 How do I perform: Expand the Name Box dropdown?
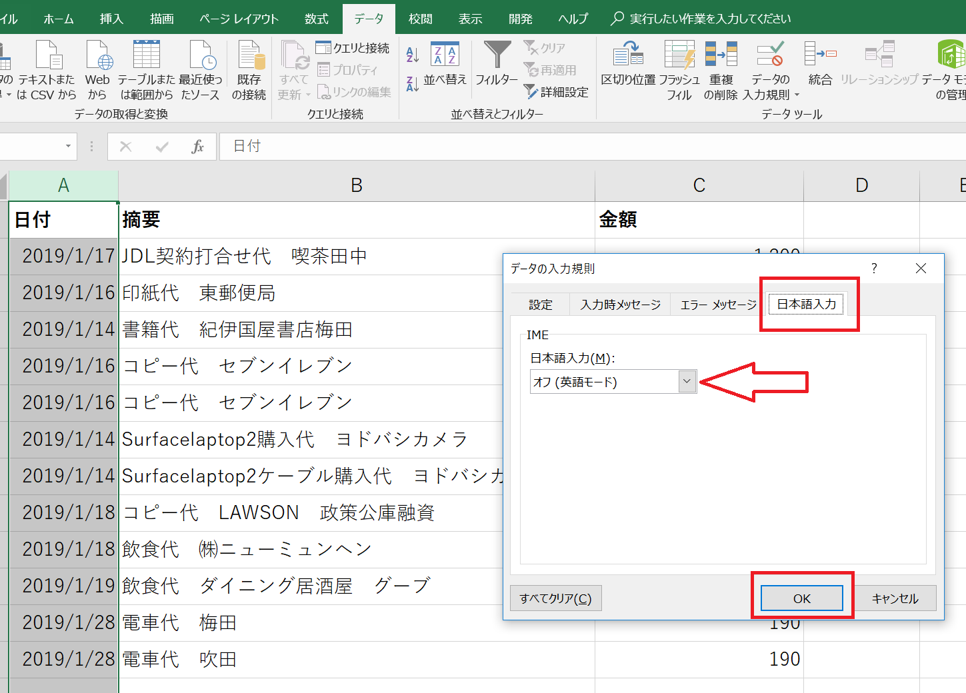pos(68,147)
